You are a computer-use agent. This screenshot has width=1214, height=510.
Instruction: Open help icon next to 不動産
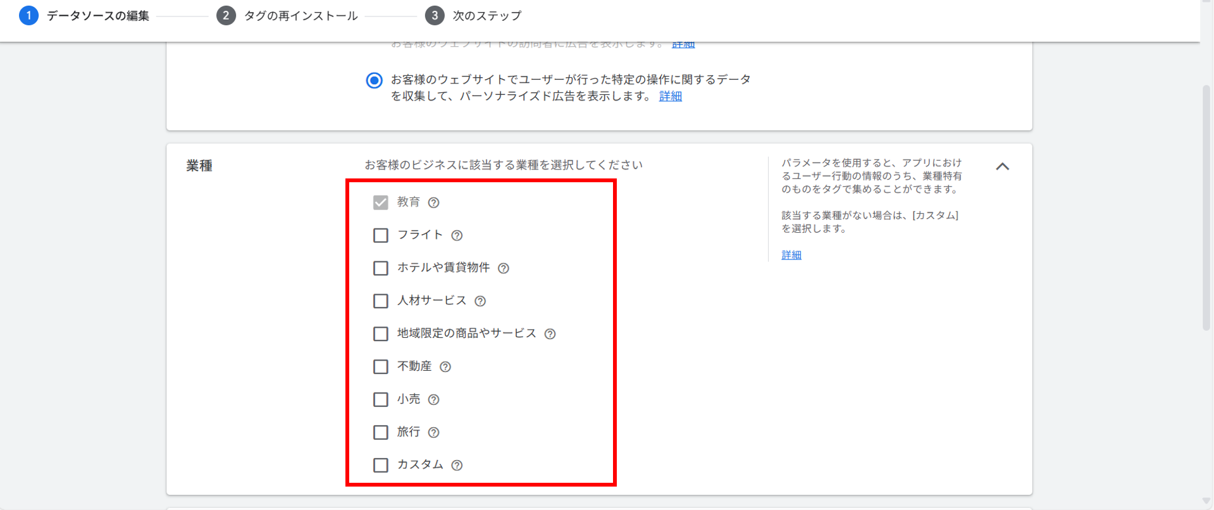[445, 367]
